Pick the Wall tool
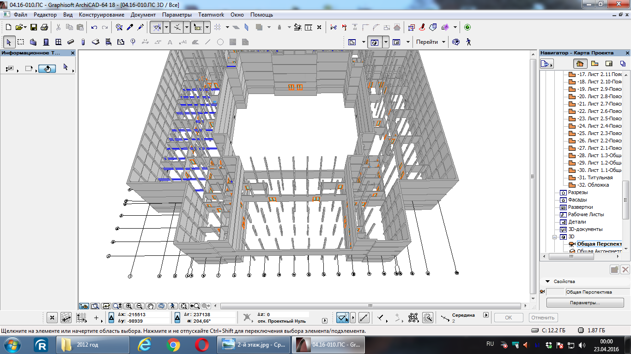The width and height of the screenshot is (631, 354). [33, 42]
